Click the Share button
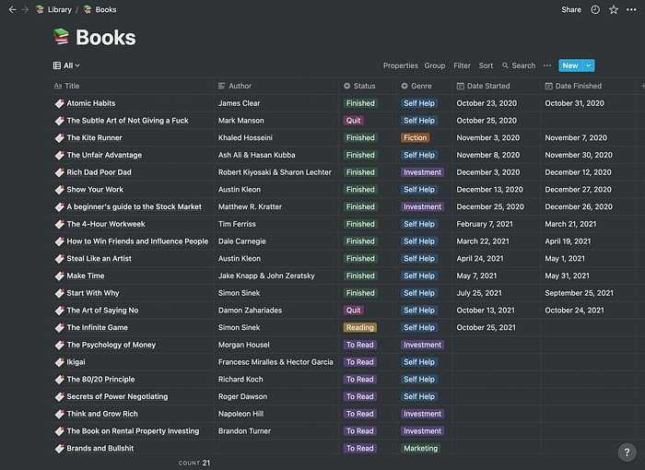Viewport: 645px width, 470px height. 571,9
